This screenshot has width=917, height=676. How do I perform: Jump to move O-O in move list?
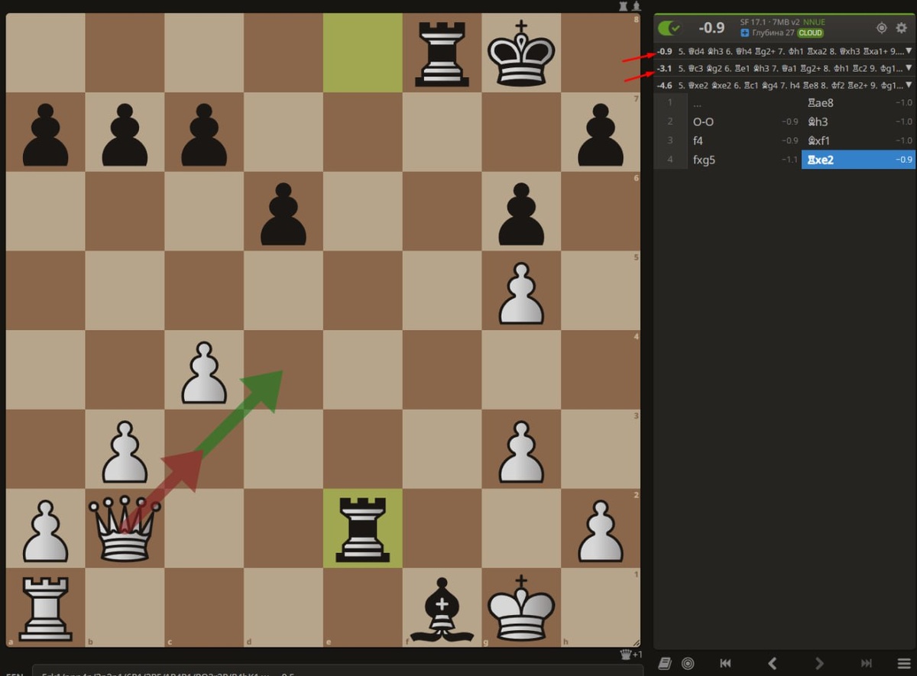tap(744, 121)
